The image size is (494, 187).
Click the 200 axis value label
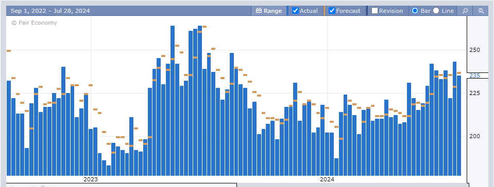click(x=475, y=136)
